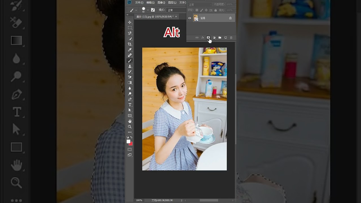Select the Path Selection tool
This screenshot has width=361, height=203.
click(x=130, y=110)
